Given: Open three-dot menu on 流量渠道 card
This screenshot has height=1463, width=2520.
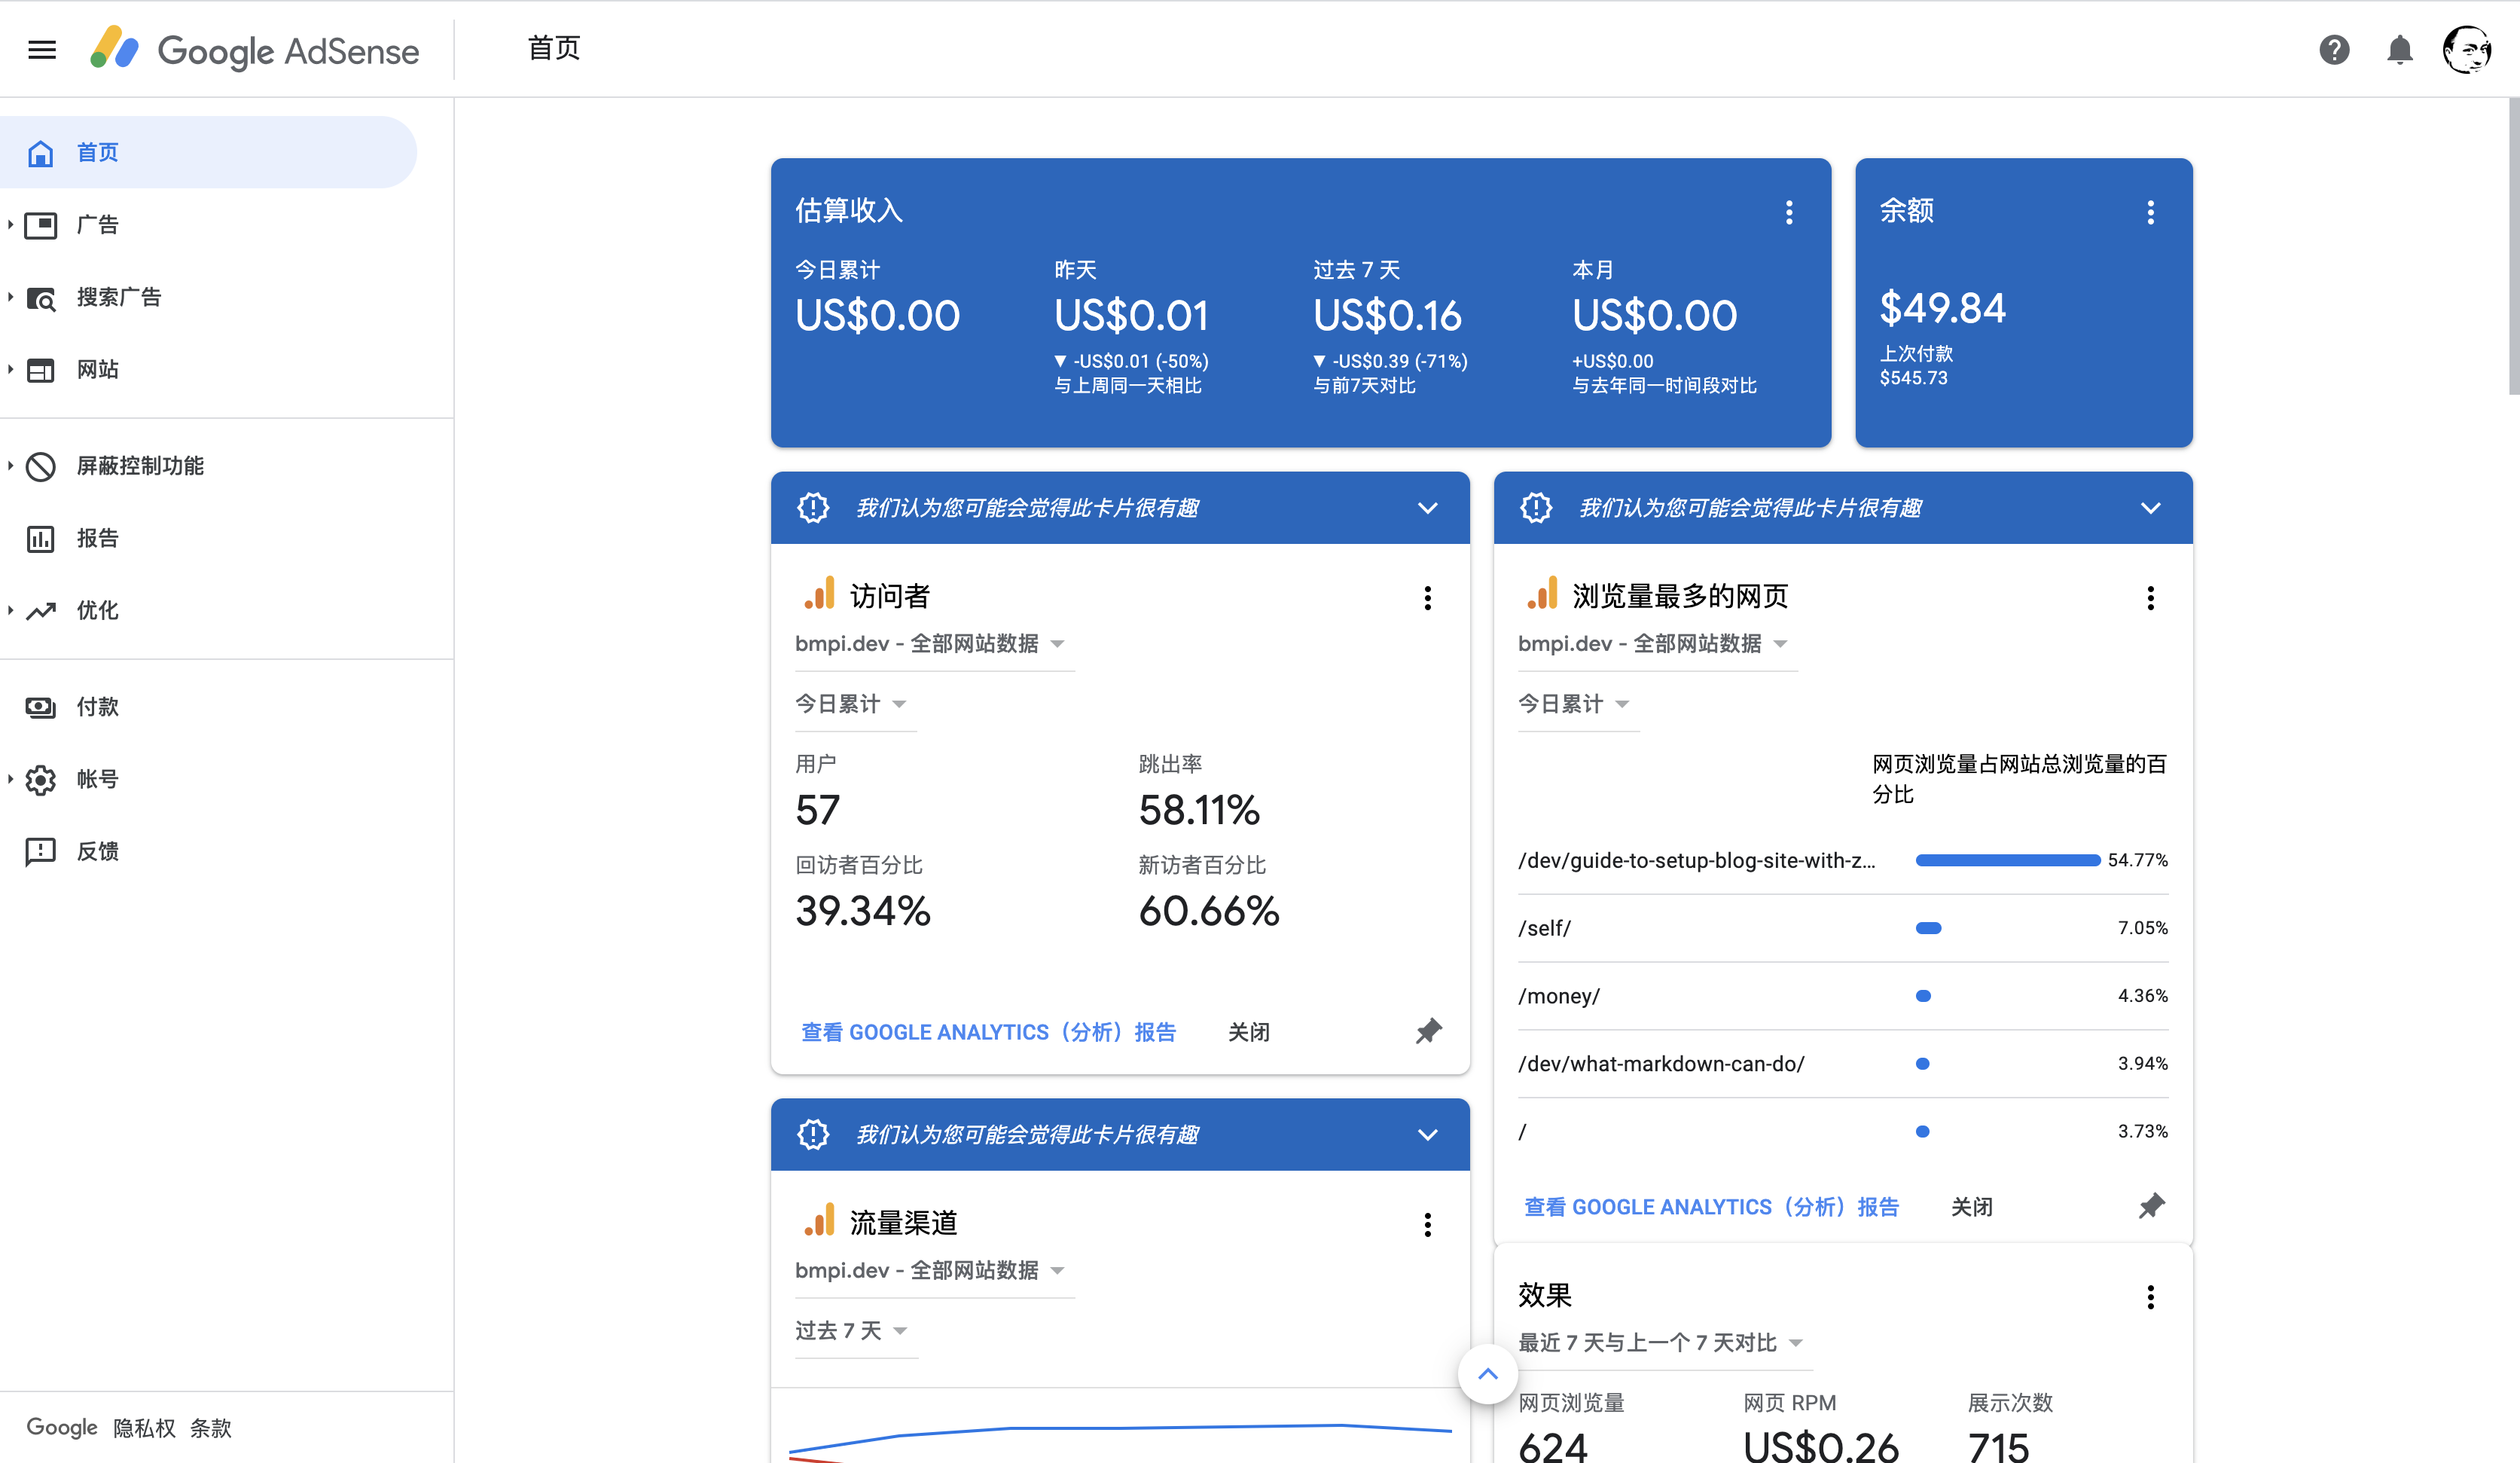Looking at the screenshot, I should pos(1427,1224).
